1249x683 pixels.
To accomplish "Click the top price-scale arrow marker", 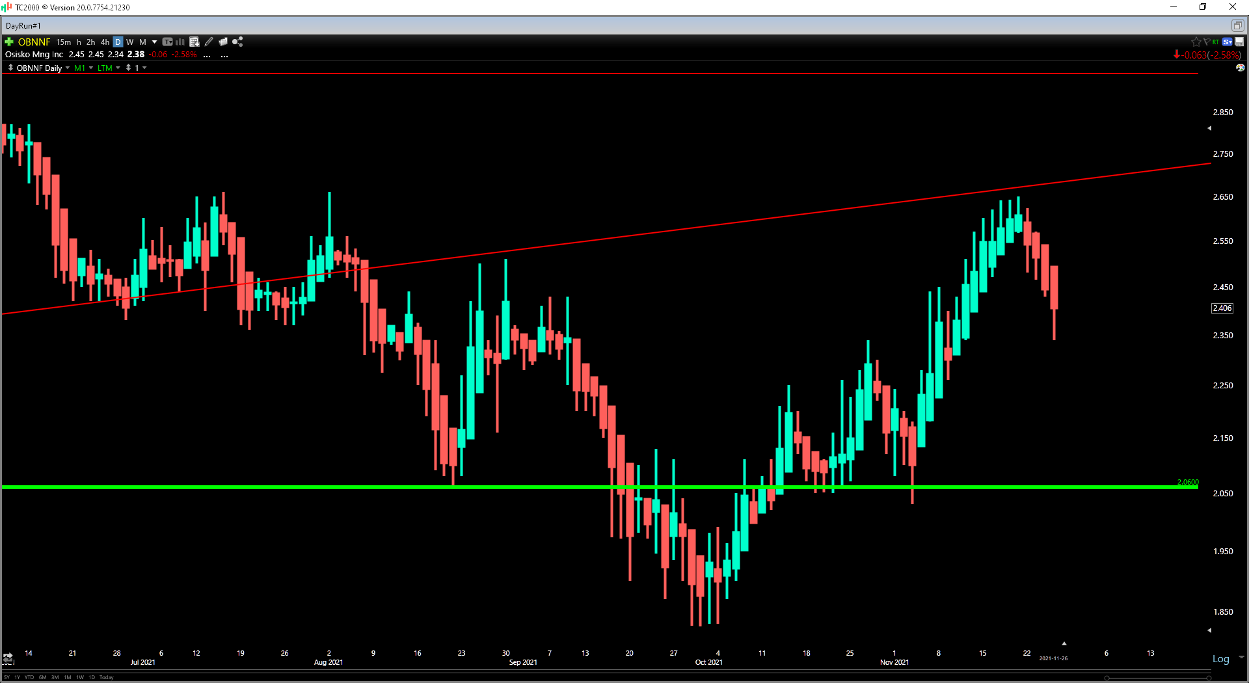I will point(1209,128).
